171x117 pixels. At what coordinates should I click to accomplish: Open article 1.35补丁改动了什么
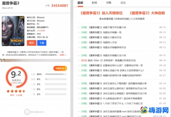pos(115,103)
